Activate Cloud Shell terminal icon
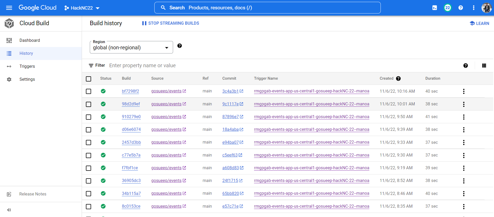 (435, 8)
